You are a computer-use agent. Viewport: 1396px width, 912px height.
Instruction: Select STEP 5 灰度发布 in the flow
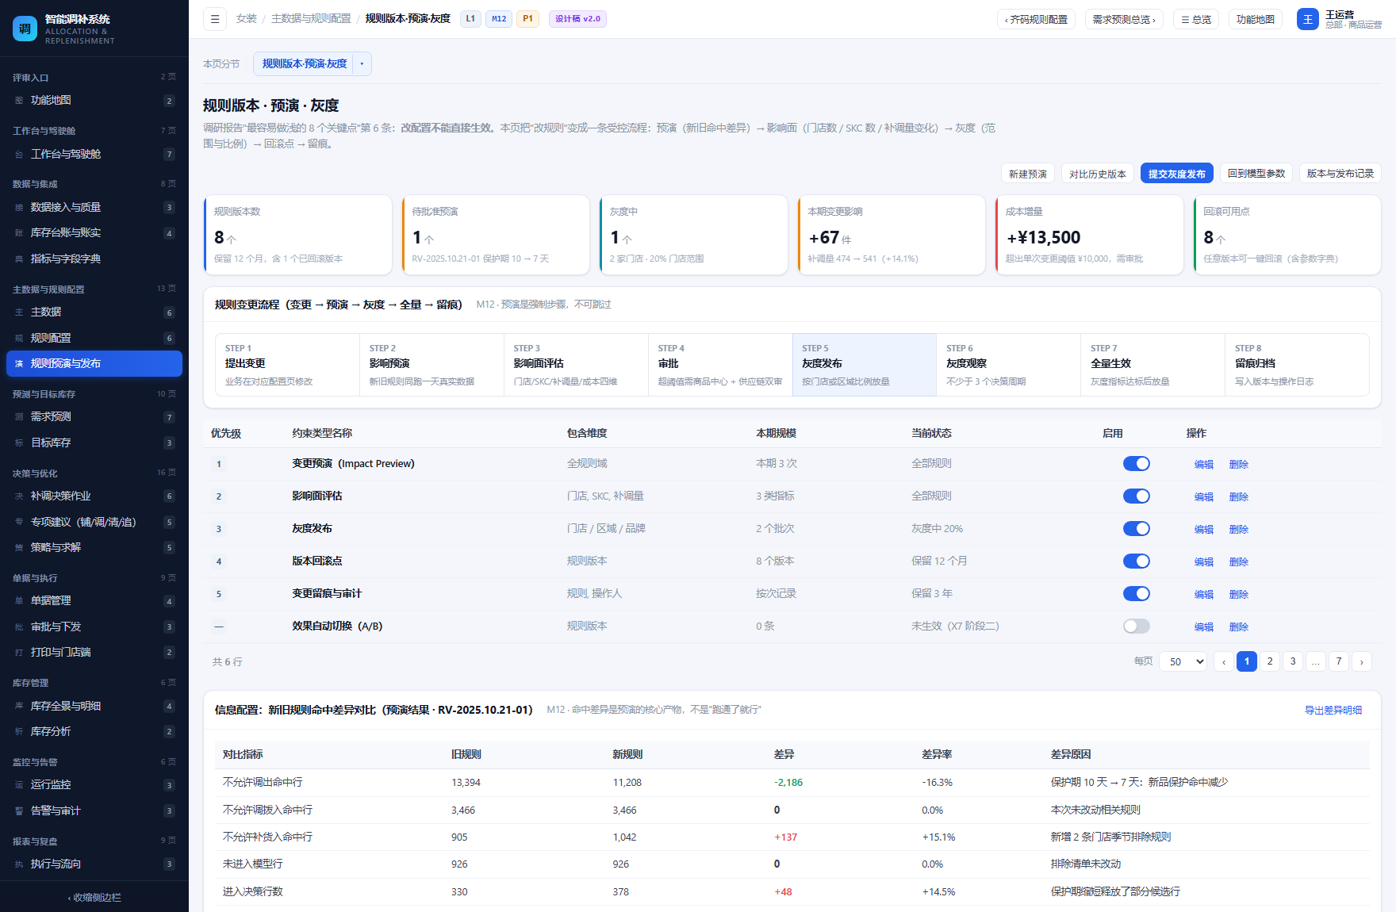(x=865, y=365)
